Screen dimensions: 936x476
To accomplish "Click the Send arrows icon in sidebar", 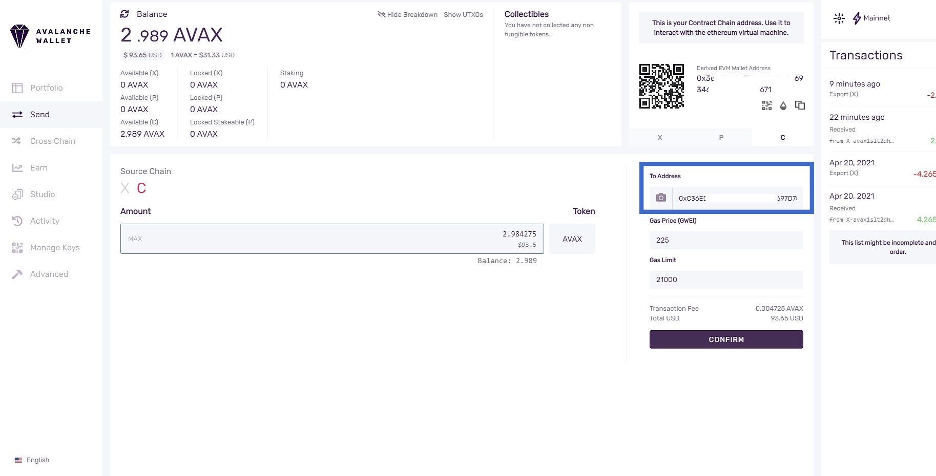I will coord(17,115).
